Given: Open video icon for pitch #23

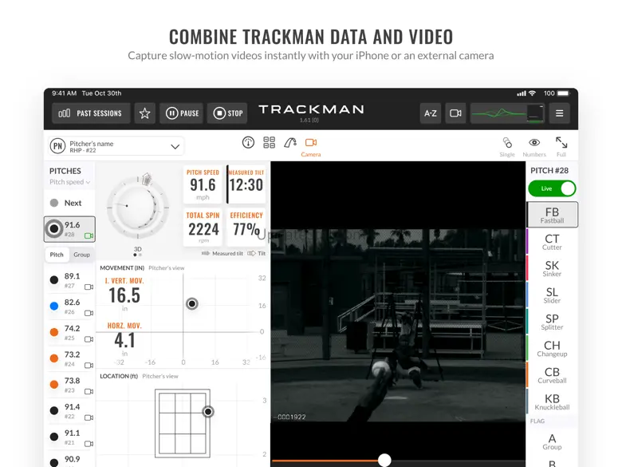Looking at the screenshot, I should click(x=89, y=391).
